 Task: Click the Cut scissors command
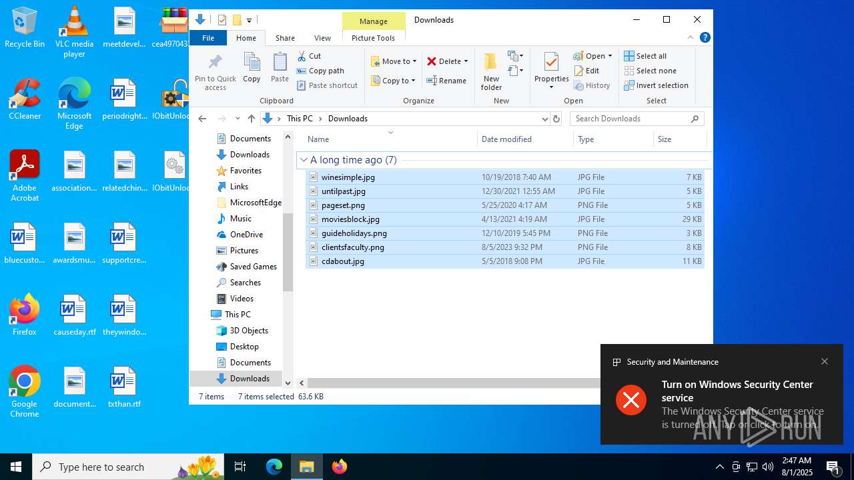pyautogui.click(x=309, y=56)
